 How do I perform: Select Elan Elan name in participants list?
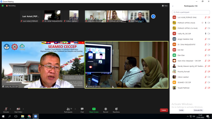click(x=181, y=55)
